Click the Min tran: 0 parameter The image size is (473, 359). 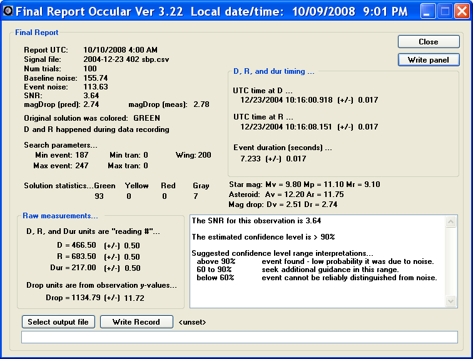point(129,155)
